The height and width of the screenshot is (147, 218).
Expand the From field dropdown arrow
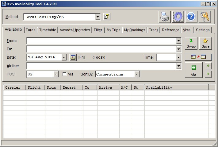(x=178, y=41)
